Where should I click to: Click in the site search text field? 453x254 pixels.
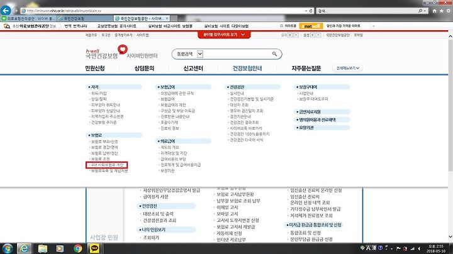[x=237, y=54]
